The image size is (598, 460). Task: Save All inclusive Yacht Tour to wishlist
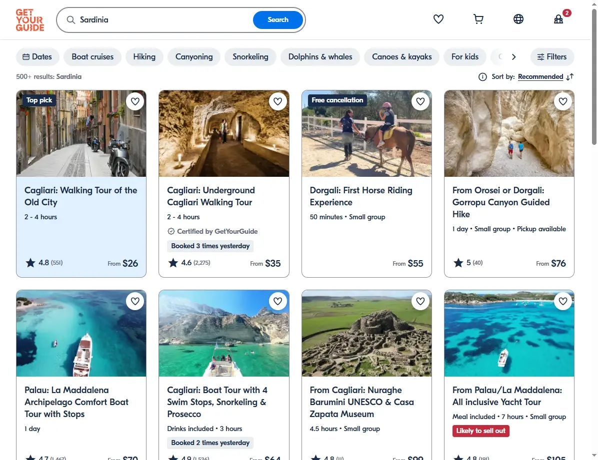click(563, 301)
